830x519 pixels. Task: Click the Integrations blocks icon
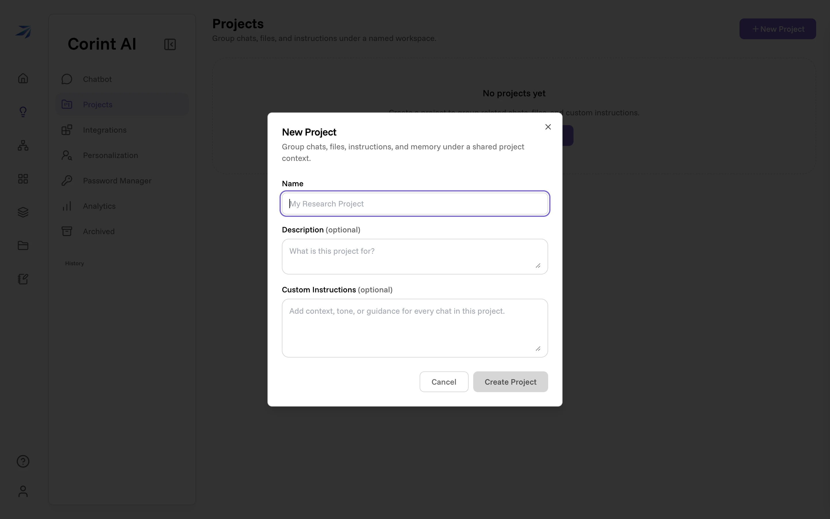[x=67, y=130]
